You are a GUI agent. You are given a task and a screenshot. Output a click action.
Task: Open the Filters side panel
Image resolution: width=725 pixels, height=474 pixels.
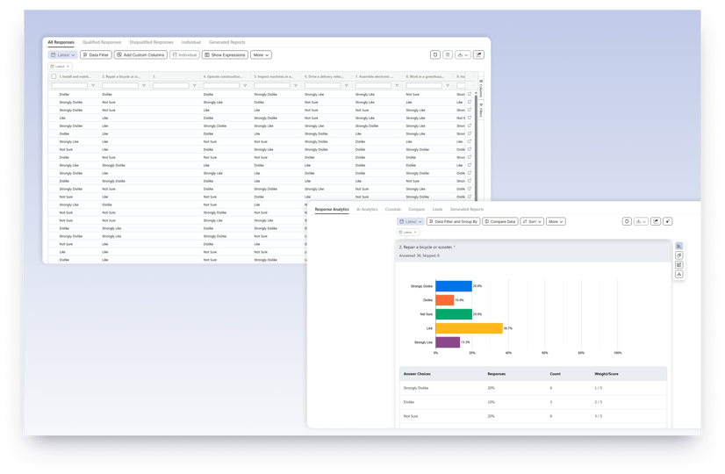click(481, 111)
